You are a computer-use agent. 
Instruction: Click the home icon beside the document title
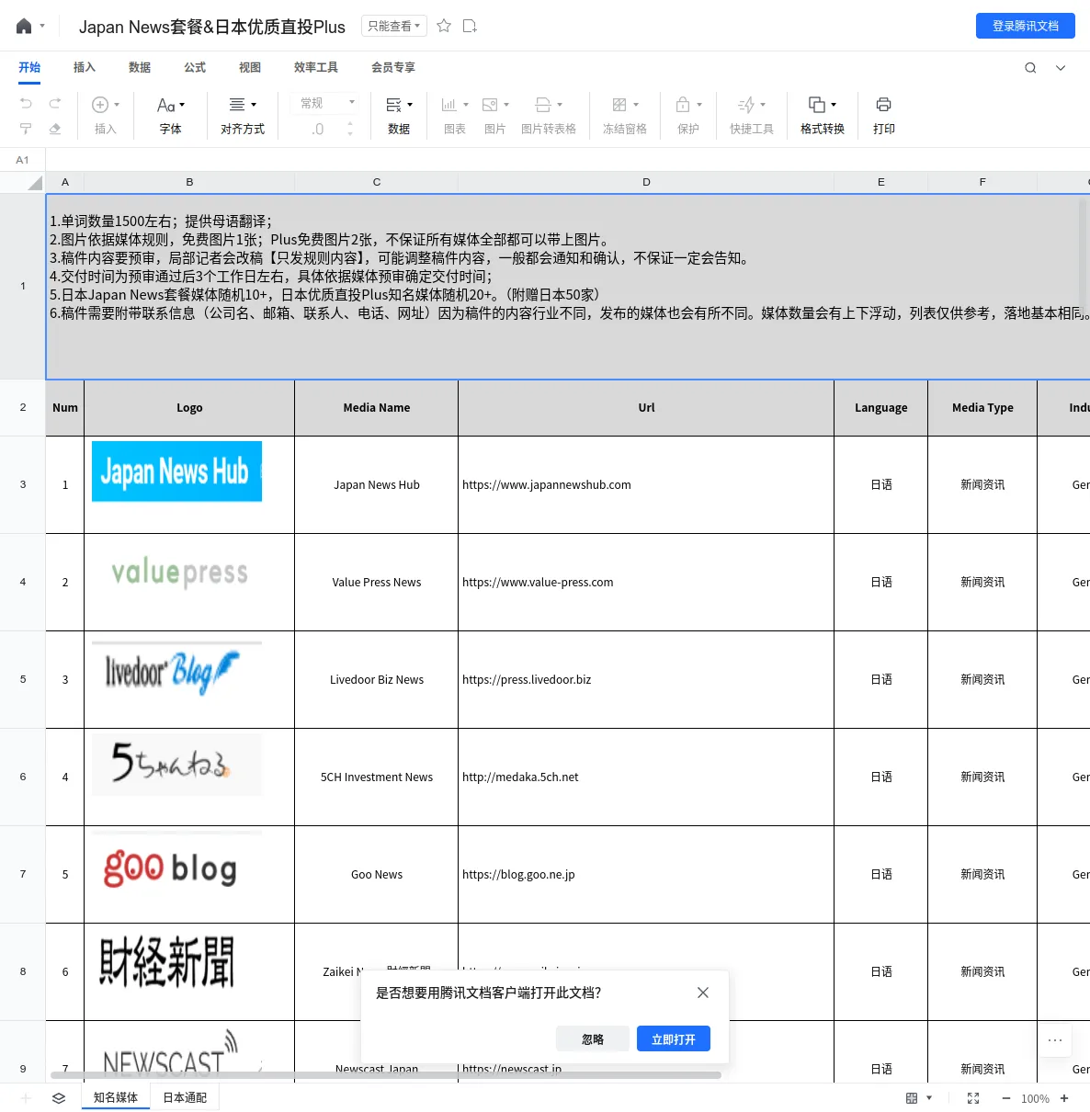(x=24, y=27)
